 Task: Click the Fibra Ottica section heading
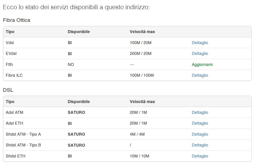coord(16,20)
